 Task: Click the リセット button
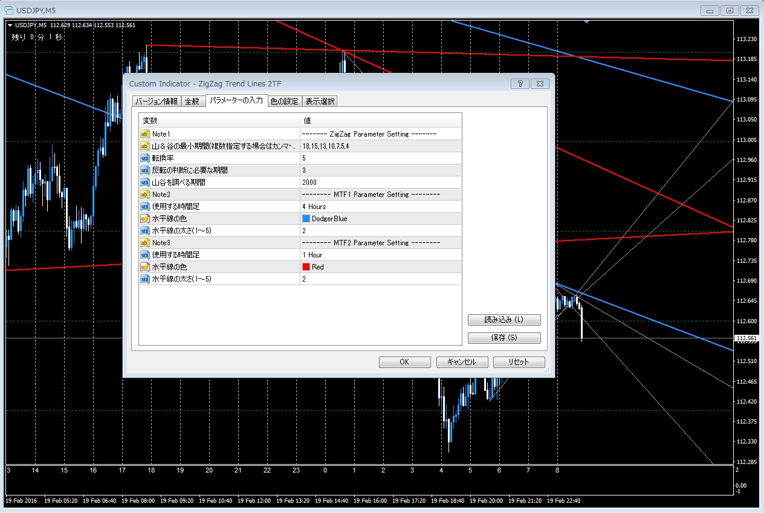[x=519, y=362]
